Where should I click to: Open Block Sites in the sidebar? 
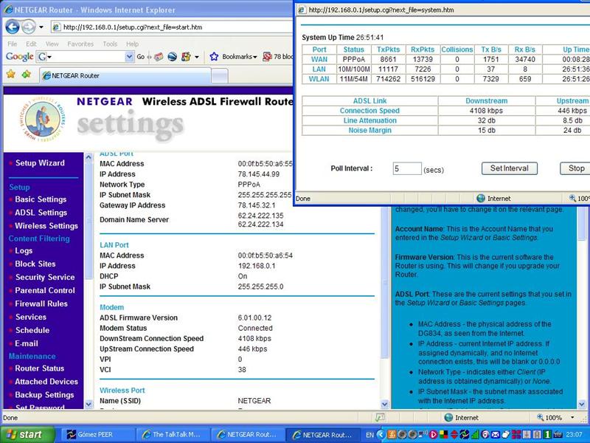point(35,264)
